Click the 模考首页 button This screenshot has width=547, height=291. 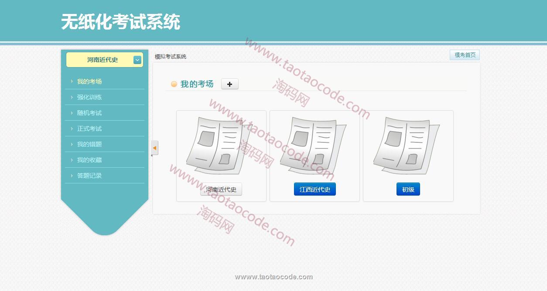[x=465, y=55]
